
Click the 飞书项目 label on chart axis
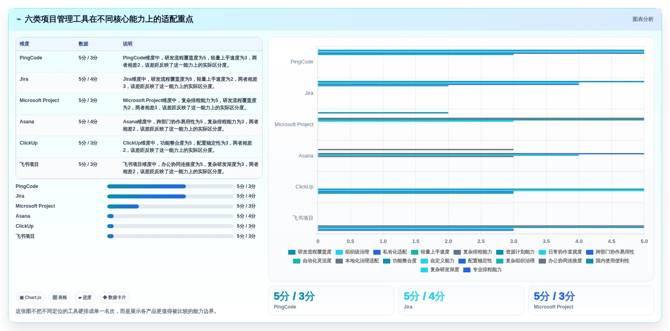pyautogui.click(x=303, y=218)
